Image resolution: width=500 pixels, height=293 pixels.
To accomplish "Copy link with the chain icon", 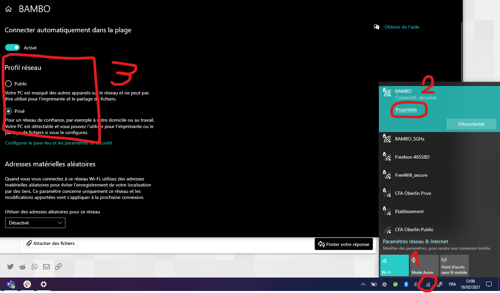I will point(59,266).
